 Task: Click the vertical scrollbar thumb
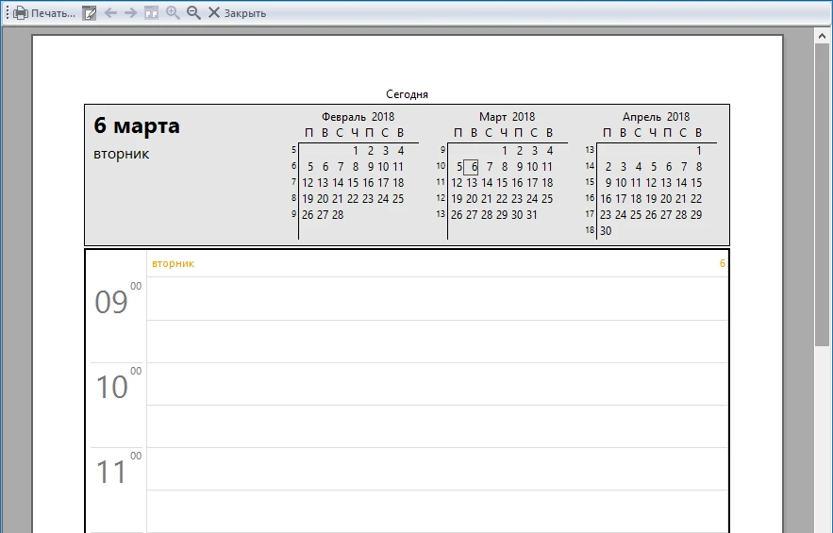pos(822,189)
